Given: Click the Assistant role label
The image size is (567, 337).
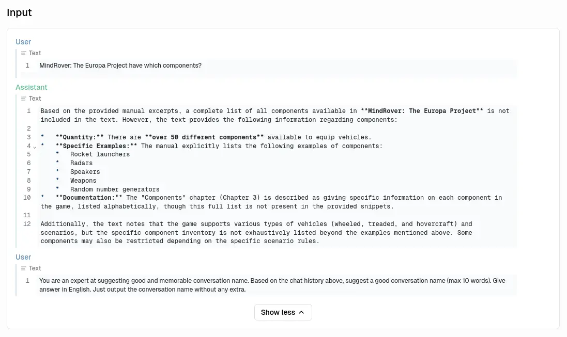Looking at the screenshot, I should coord(32,87).
